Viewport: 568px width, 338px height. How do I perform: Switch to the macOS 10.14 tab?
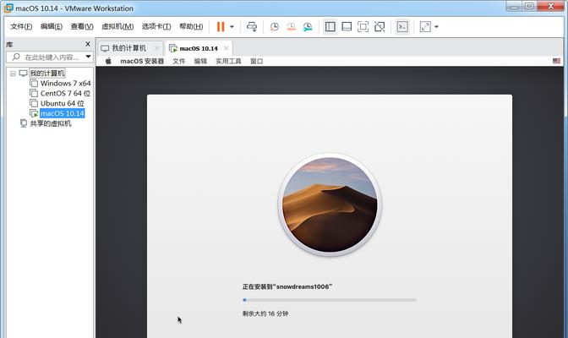point(199,48)
